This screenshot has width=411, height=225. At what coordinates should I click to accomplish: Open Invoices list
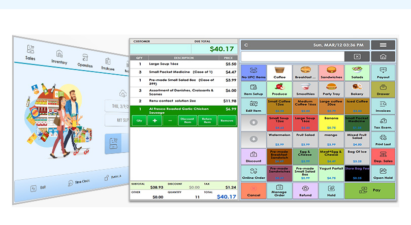(383, 106)
